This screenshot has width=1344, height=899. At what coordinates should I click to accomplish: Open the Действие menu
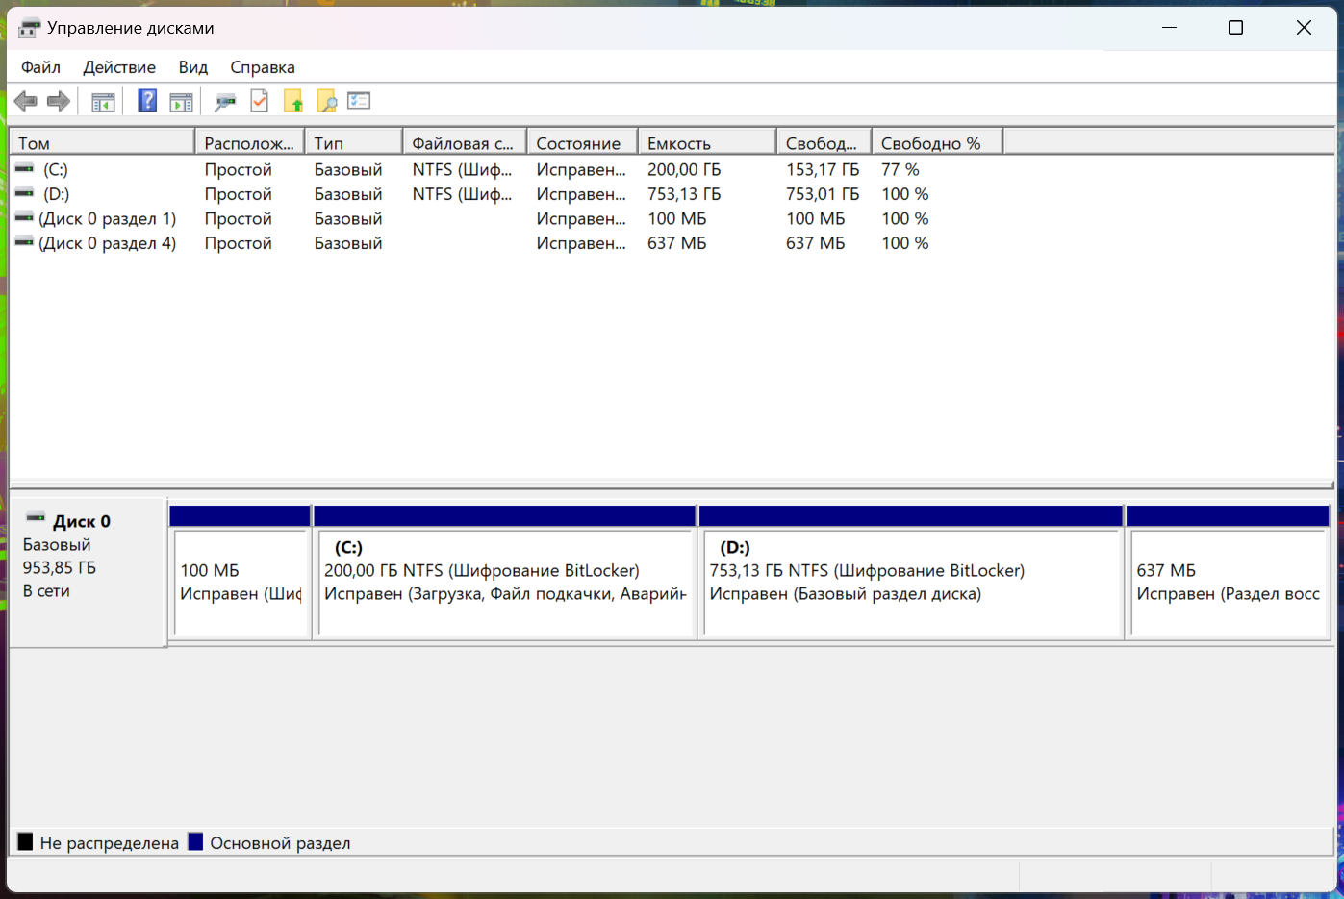[119, 67]
